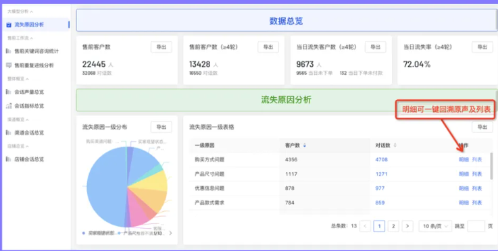
Task: Click the 售前关键词咨询统计 bar chart icon
Action: (9, 51)
